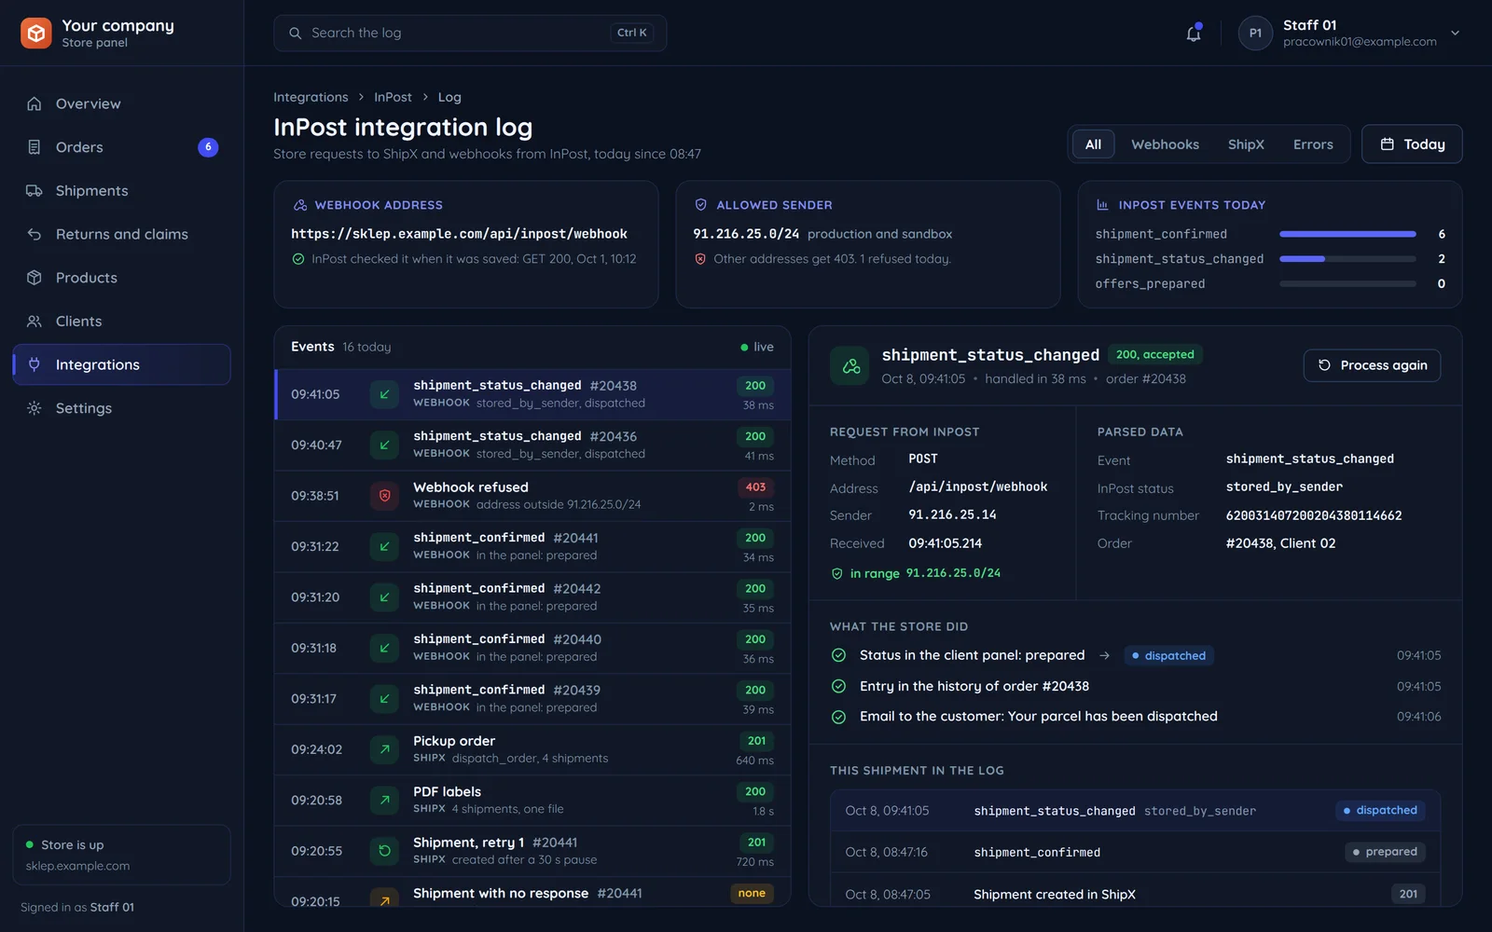Click the Process again button
Screen dimensions: 1492x932
(x=1372, y=365)
